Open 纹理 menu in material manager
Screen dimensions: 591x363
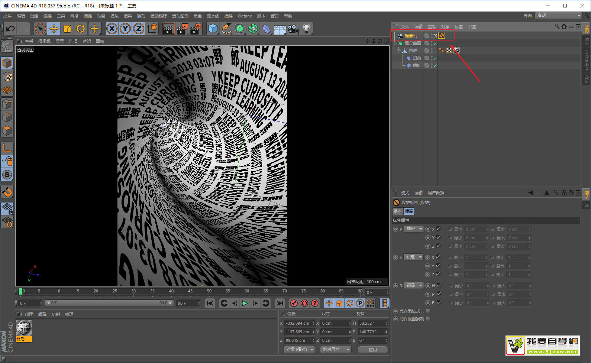[69, 314]
